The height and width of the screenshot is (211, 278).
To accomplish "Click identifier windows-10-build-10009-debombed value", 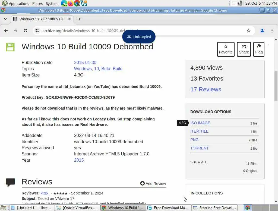I will coord(109,142).
